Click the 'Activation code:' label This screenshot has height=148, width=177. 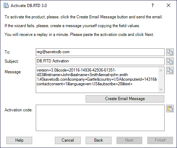point(18,110)
